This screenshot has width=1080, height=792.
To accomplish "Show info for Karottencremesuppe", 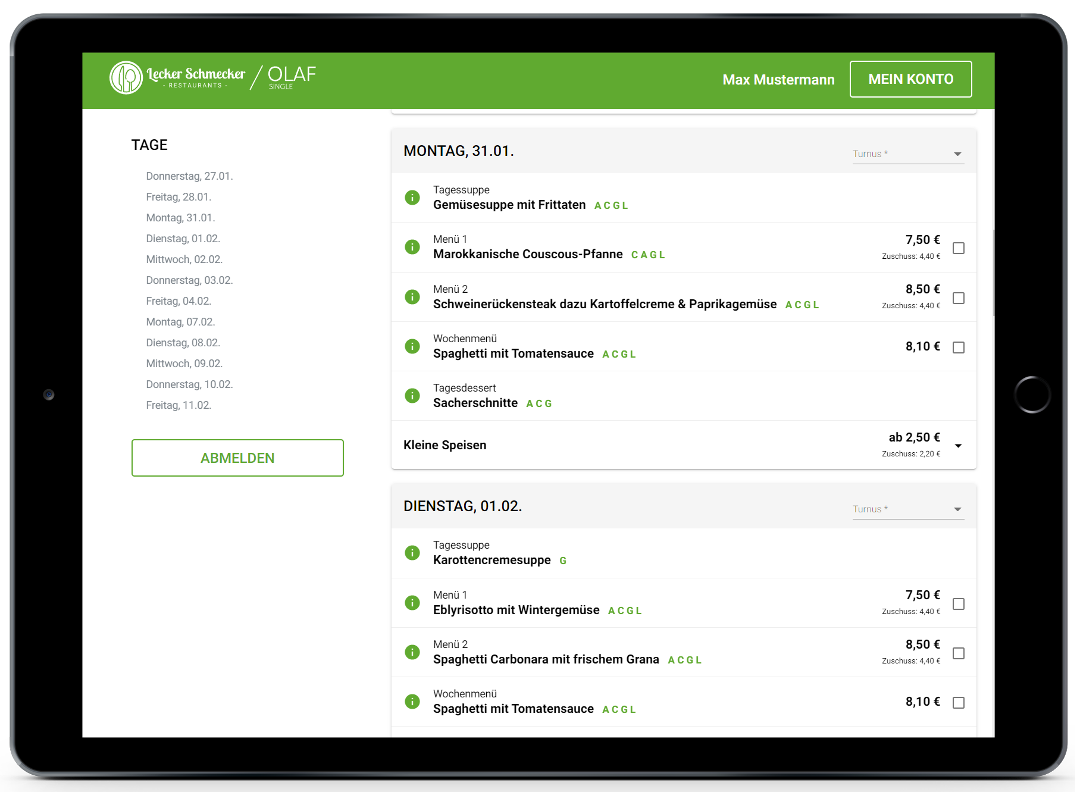I will tap(412, 553).
